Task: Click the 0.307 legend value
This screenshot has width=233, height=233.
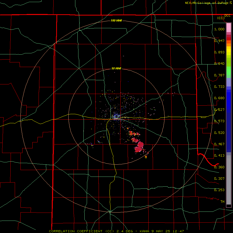Action: click(x=219, y=179)
